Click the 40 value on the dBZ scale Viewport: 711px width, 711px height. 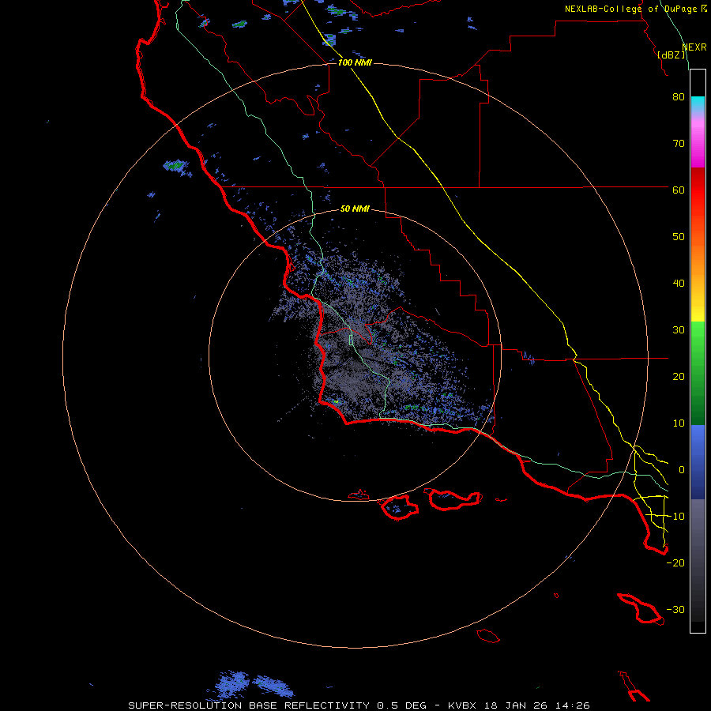coord(679,284)
